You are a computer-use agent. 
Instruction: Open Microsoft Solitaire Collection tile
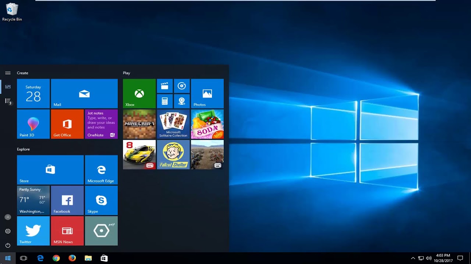[173, 124]
